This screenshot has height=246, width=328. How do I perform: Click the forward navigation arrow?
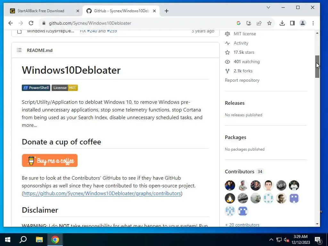click(21, 23)
